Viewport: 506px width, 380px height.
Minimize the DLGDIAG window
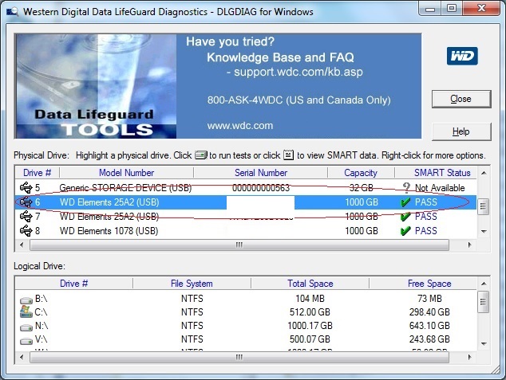click(430, 9)
